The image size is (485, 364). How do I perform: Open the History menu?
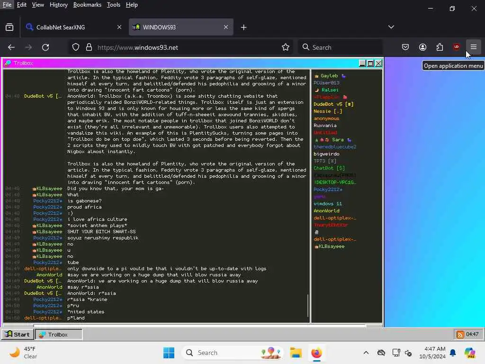59,5
